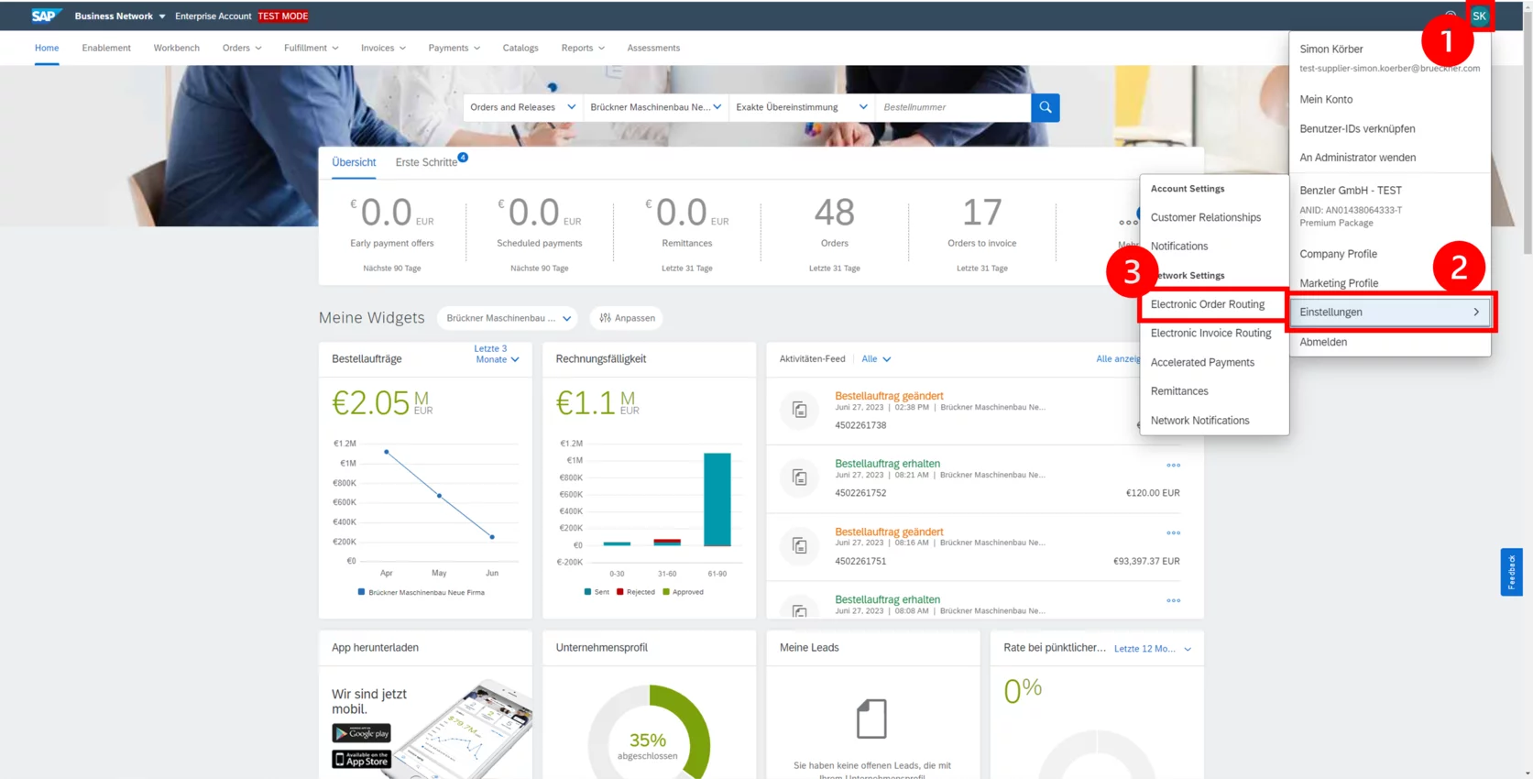Open first Bestellauftrag geändert link
Screen dimensions: 1533x779
click(x=889, y=396)
